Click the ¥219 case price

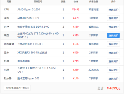[x=76, y=61]
